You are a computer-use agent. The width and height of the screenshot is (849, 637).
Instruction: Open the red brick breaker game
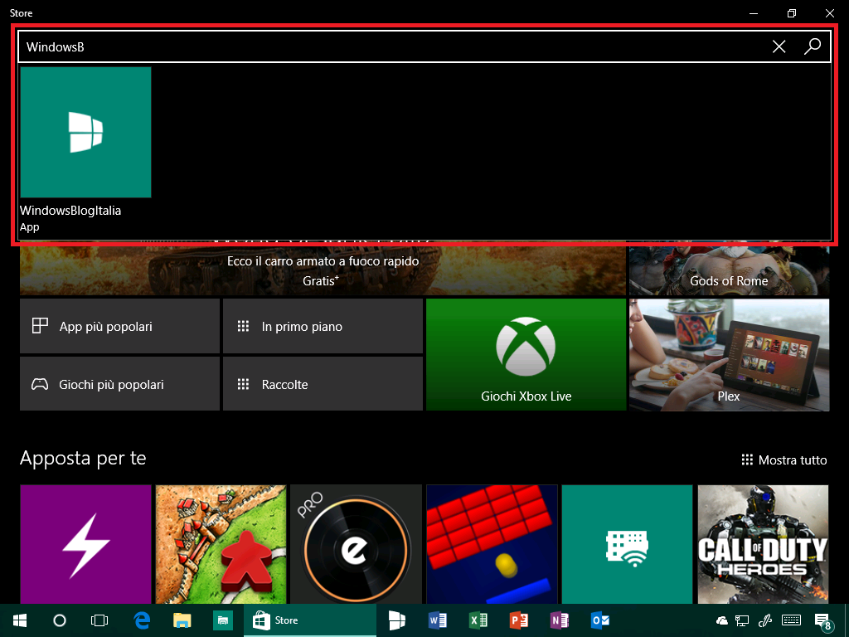[492, 544]
